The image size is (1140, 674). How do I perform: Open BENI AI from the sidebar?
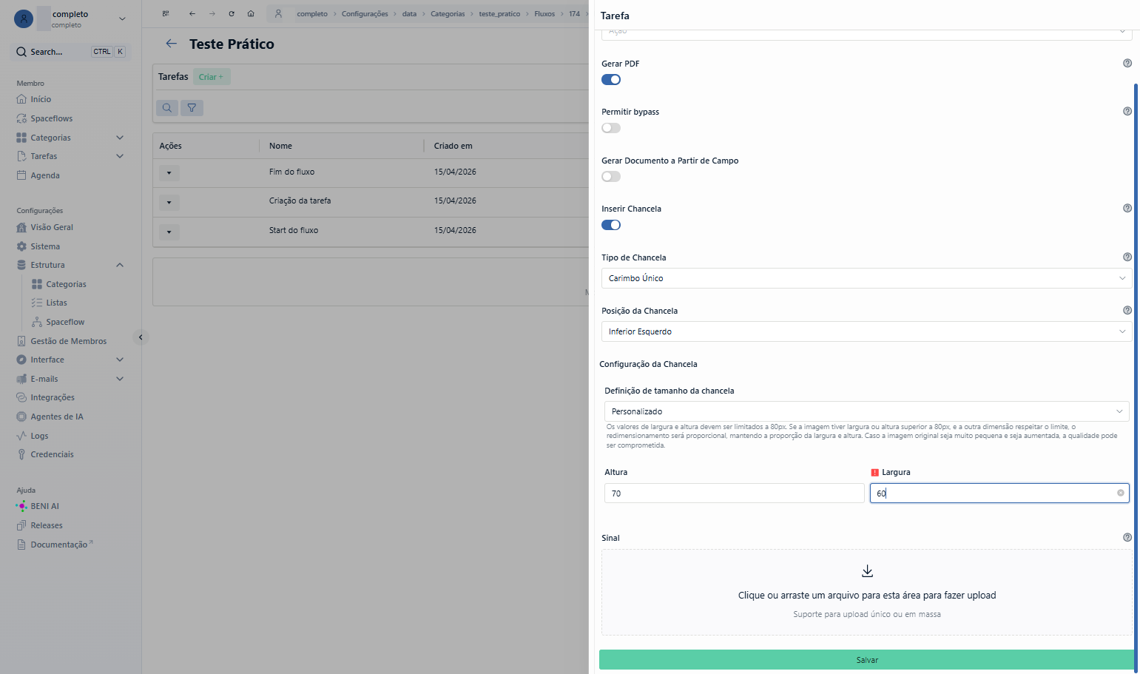44,506
